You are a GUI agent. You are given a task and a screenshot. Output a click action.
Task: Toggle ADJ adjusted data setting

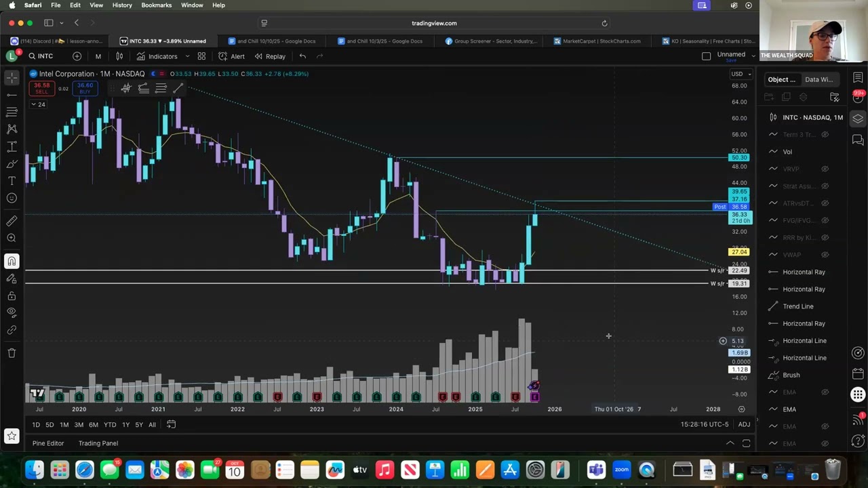744,424
